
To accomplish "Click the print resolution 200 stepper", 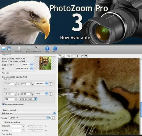I will (x=16, y=99).
